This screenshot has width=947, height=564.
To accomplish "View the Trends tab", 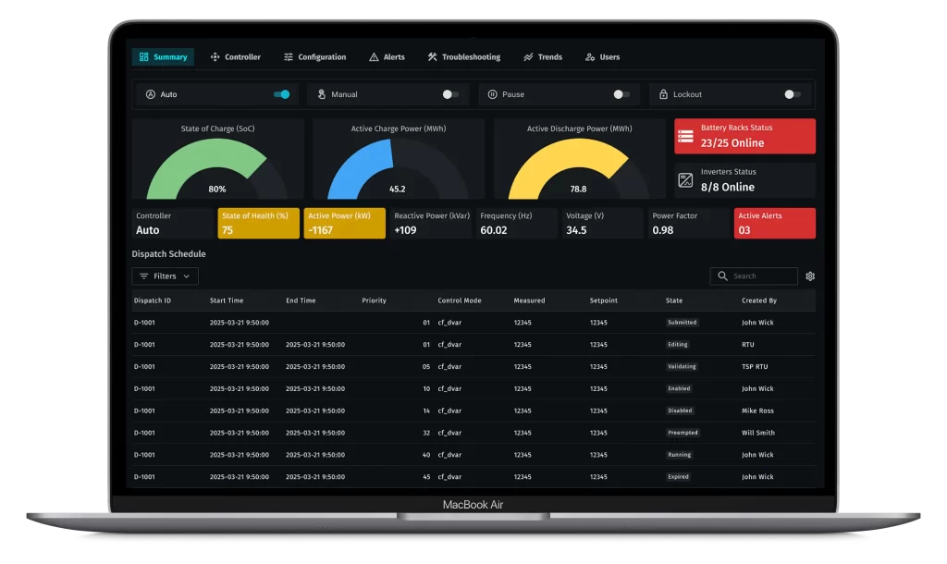I will point(542,56).
